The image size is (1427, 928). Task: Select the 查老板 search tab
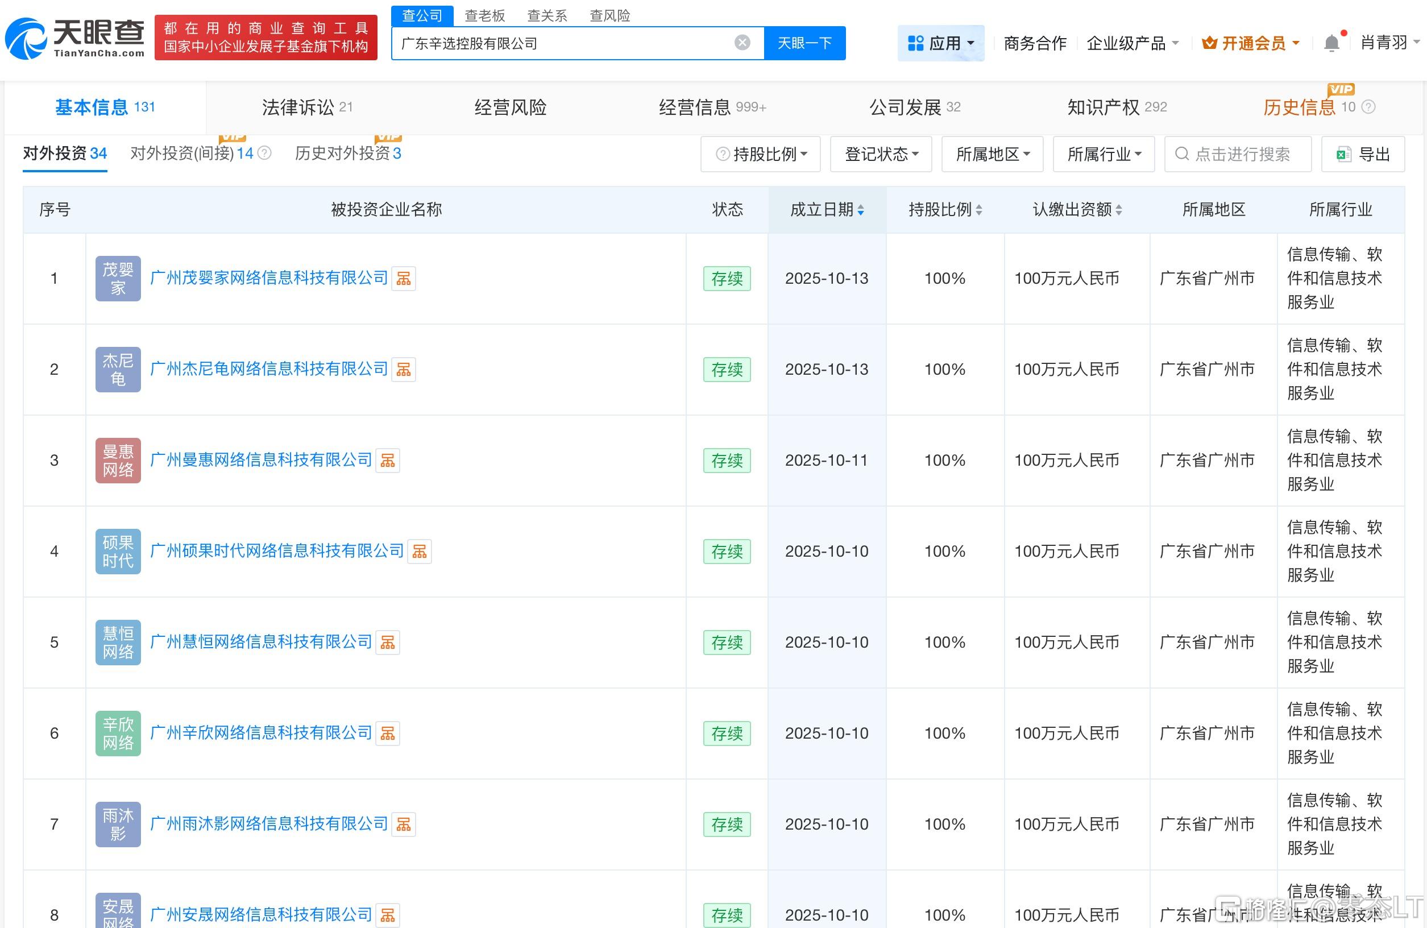click(x=484, y=15)
